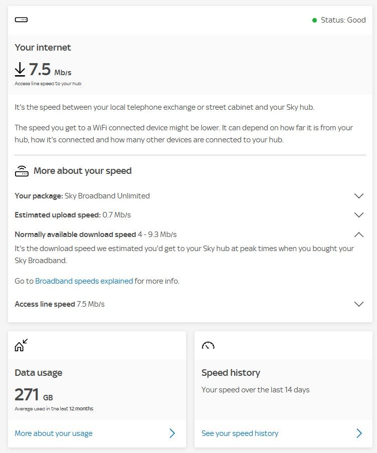
Task: Click the speedometer speed history icon
Action: (208, 345)
